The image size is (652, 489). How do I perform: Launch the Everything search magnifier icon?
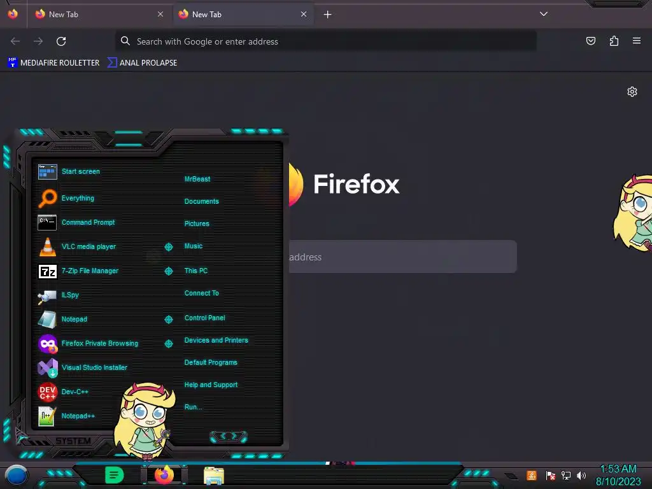pyautogui.click(x=47, y=198)
